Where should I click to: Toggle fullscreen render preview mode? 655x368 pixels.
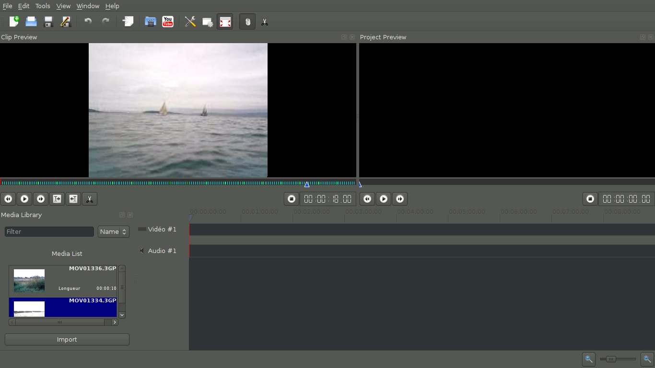225,22
